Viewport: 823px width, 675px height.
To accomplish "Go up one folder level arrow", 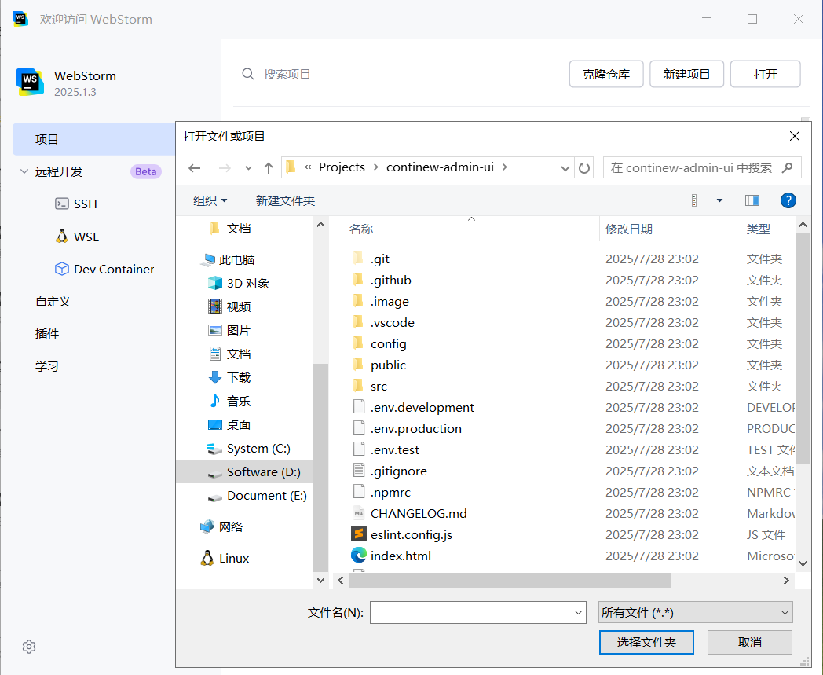I will coord(269,167).
